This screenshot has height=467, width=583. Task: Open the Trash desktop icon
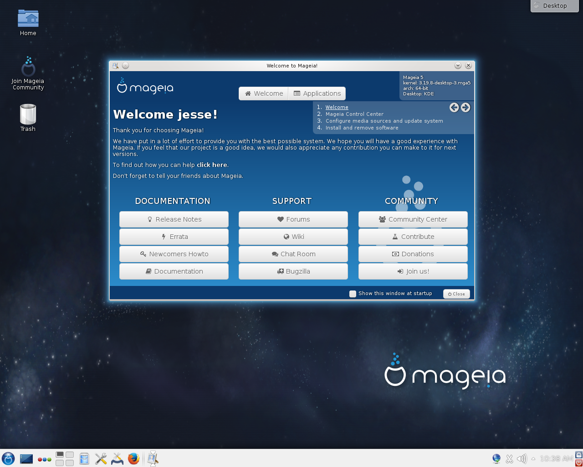coord(28,118)
